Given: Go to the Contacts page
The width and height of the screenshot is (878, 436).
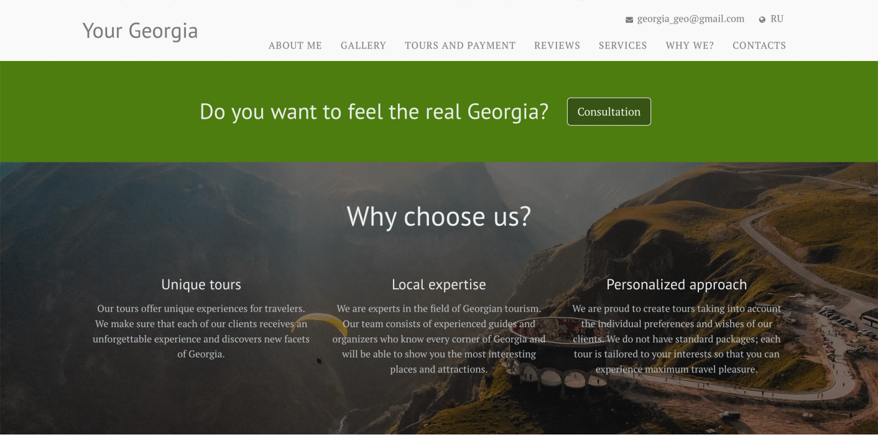Looking at the screenshot, I should (x=759, y=46).
